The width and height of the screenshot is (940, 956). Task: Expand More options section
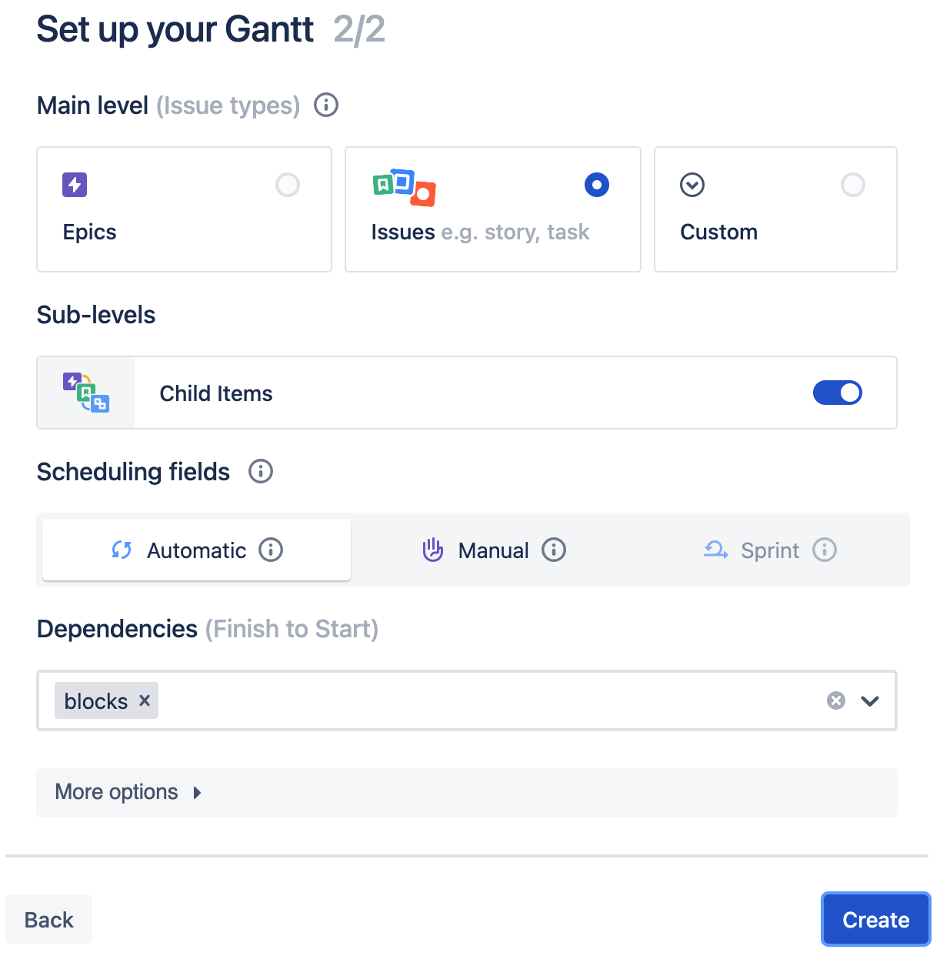click(x=467, y=792)
